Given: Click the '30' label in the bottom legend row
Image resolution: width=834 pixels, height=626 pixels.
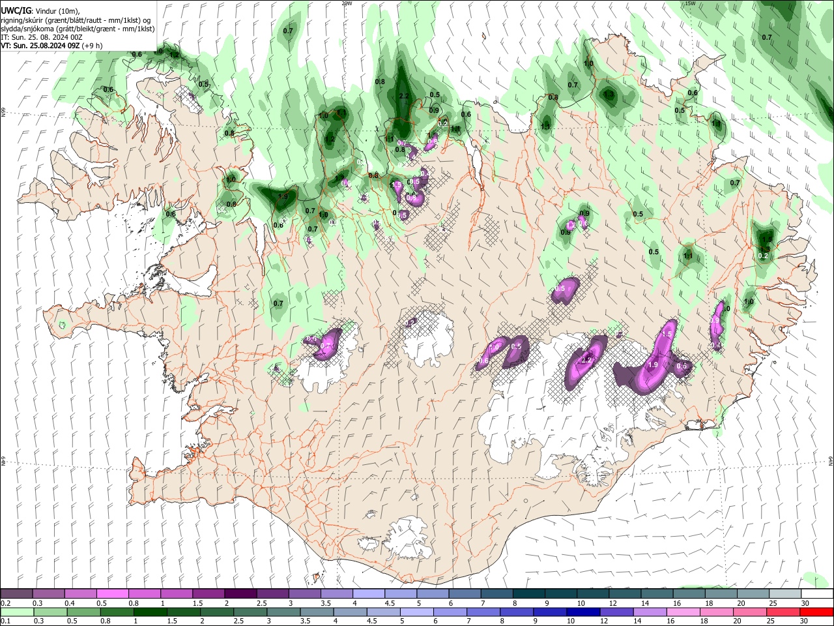Looking at the screenshot, I should pyautogui.click(x=804, y=621).
